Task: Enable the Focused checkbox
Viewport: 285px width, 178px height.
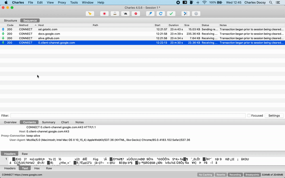Action: tap(249, 115)
